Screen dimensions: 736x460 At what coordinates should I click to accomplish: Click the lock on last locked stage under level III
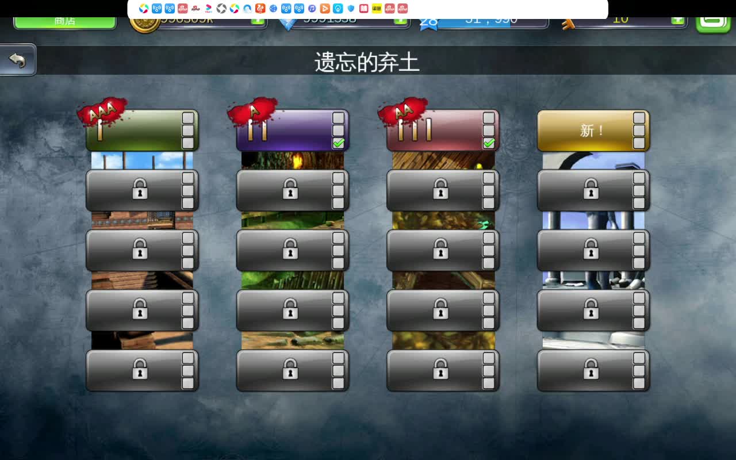pos(440,369)
